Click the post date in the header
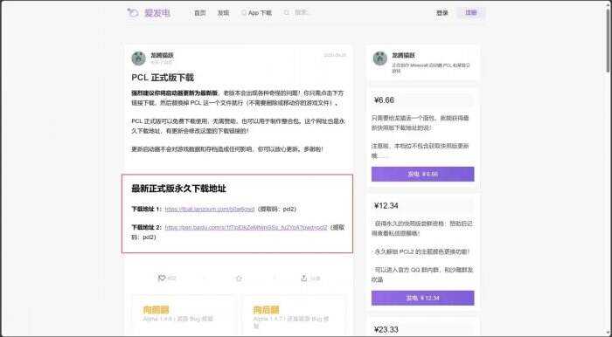The width and height of the screenshot is (612, 337). [335, 55]
